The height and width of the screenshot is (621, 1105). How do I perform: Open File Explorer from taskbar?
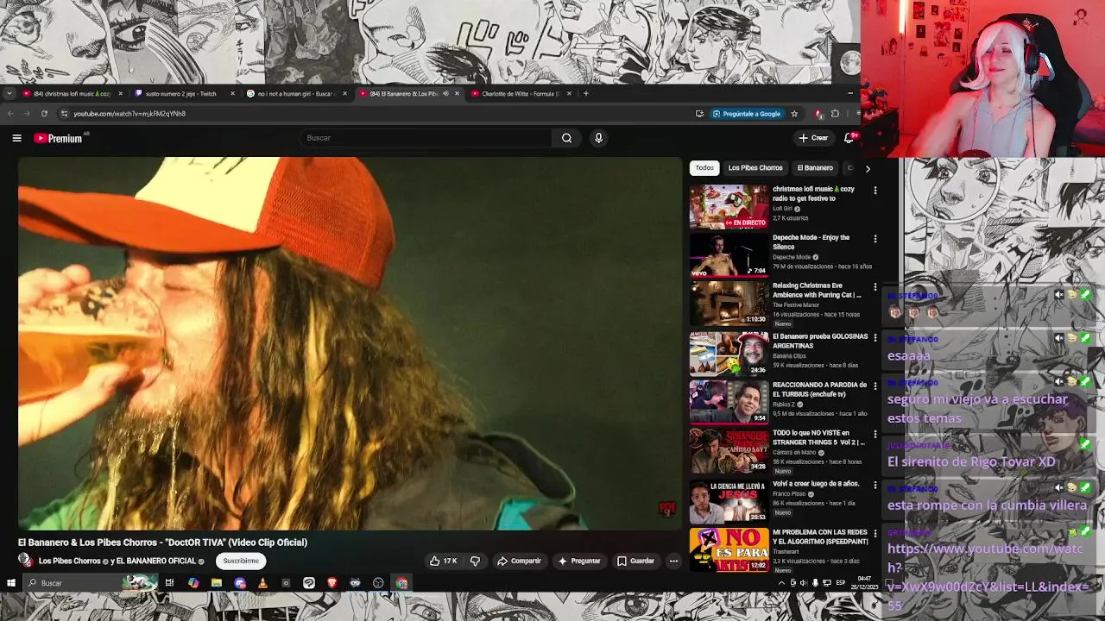216,583
